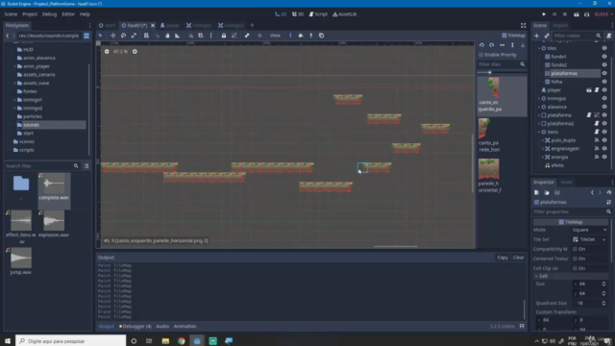Collapse the itens node
Screen dimensions: 615x346
(539, 132)
